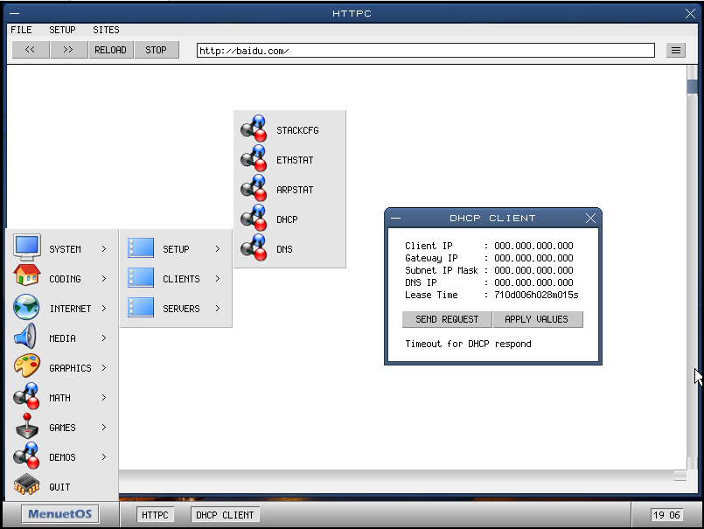Open the STACKCFG molecule icon
The image size is (704, 529).
254,129
